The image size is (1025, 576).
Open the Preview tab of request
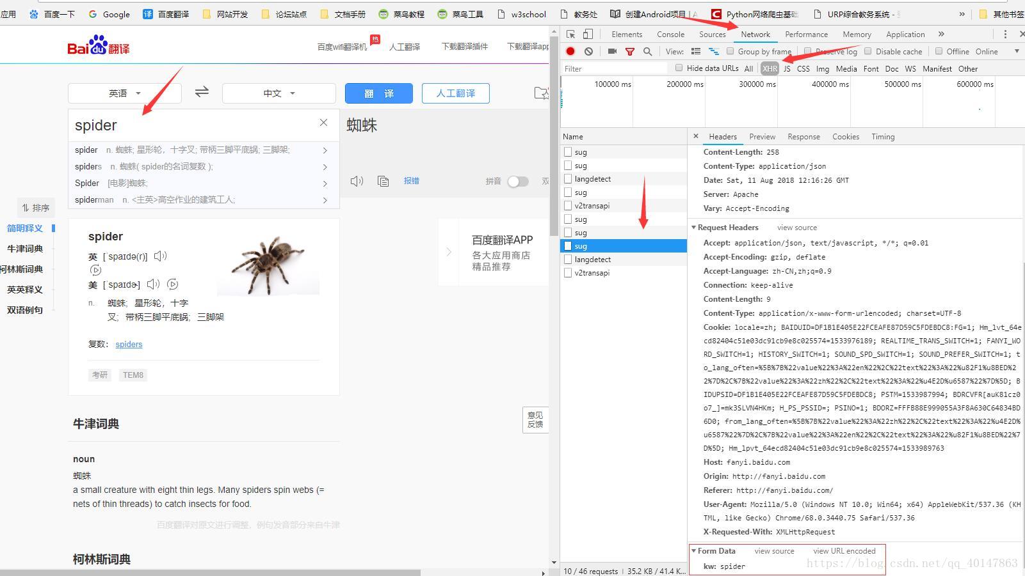point(762,136)
